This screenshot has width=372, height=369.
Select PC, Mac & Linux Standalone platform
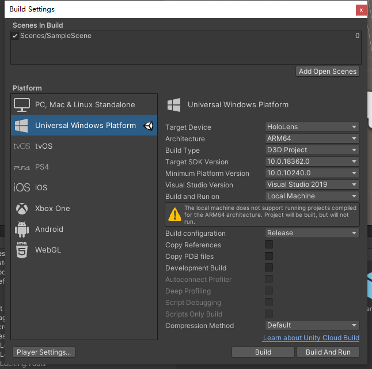84,104
